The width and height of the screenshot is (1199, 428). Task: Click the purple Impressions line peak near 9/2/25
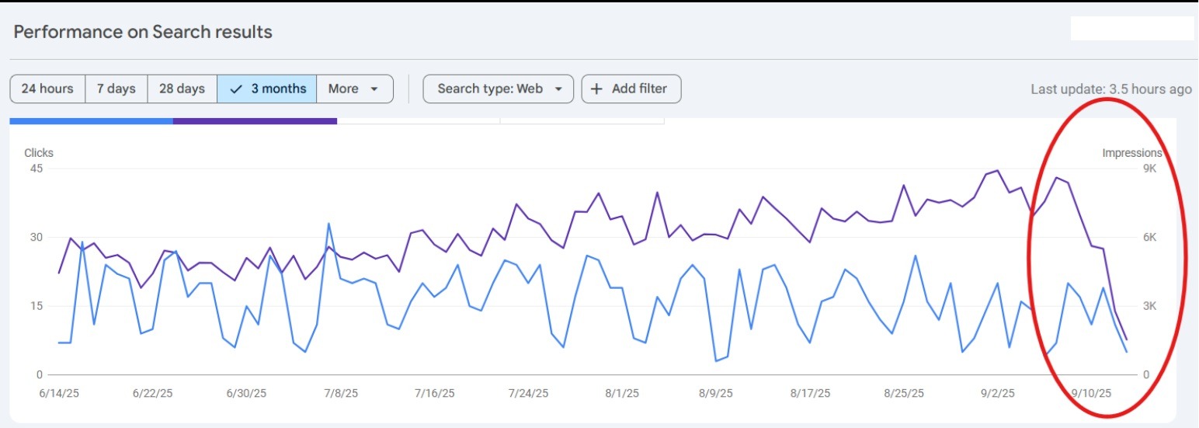point(998,170)
